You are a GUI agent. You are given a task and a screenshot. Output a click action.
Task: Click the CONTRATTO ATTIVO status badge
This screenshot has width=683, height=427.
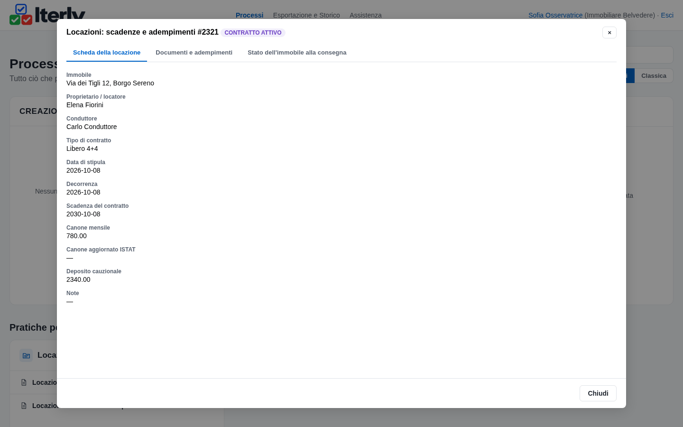(253, 33)
